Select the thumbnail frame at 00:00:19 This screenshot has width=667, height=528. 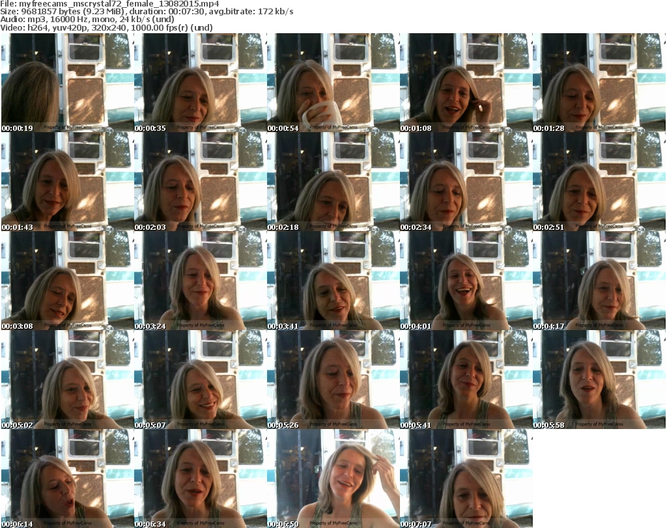coord(67,83)
